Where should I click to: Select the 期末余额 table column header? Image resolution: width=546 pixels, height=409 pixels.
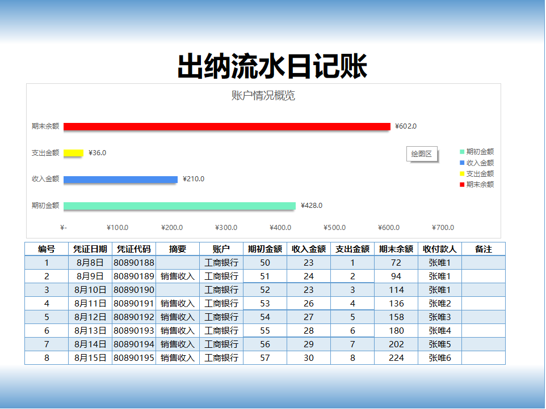click(396, 249)
